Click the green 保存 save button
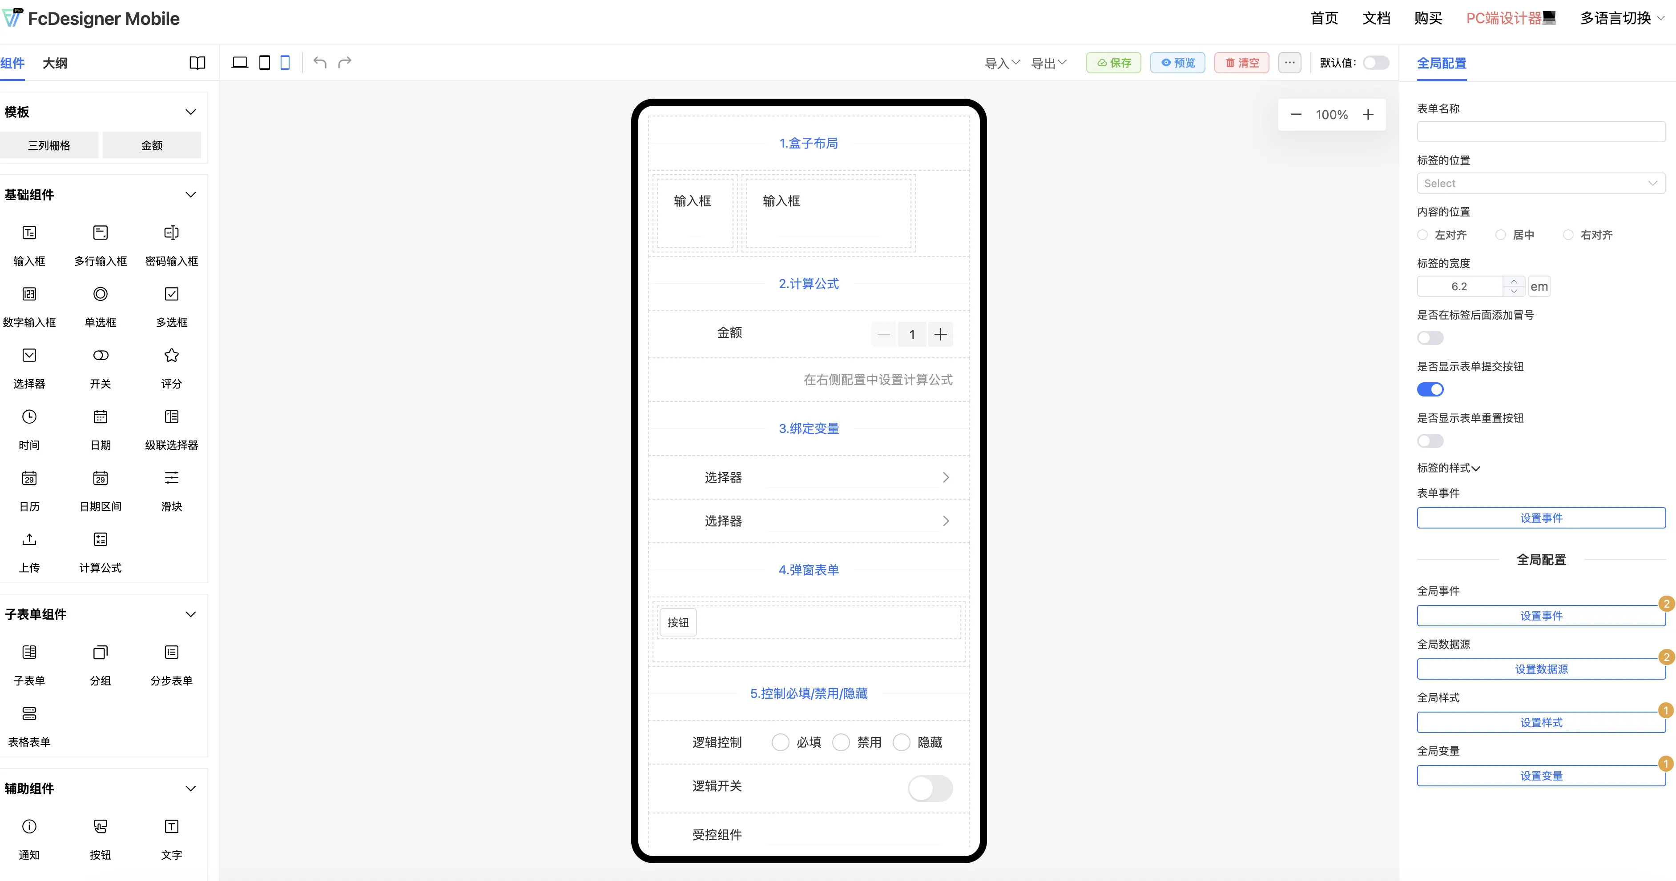The width and height of the screenshot is (1676, 881). pos(1113,62)
